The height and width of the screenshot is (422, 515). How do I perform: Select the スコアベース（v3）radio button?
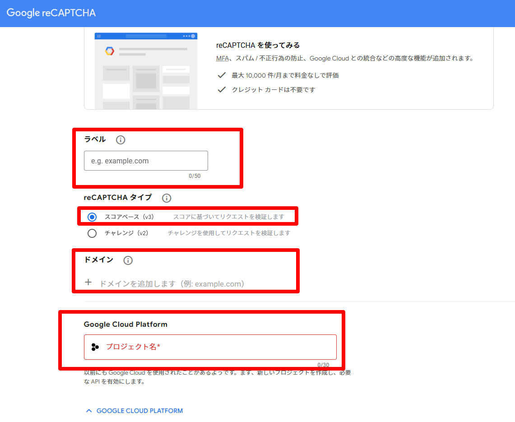click(92, 217)
